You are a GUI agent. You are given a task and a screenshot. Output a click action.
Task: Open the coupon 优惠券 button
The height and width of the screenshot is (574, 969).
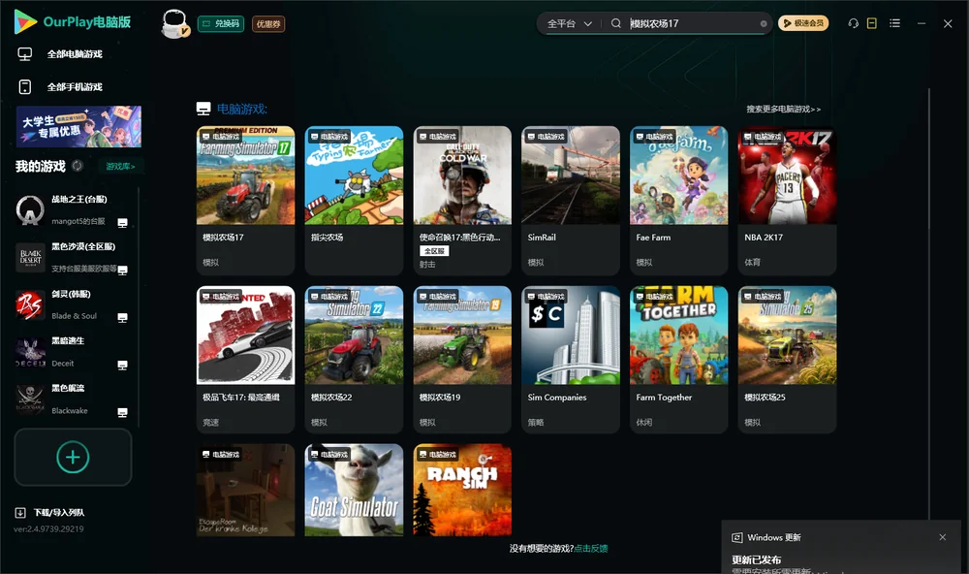coord(268,23)
